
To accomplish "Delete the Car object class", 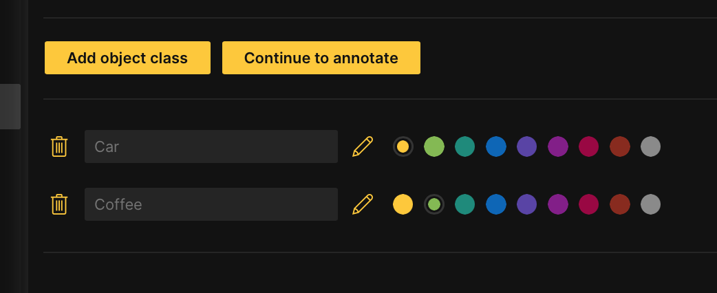I will pos(59,146).
